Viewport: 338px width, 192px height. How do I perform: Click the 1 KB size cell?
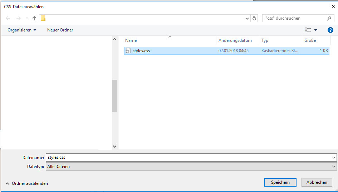tap(324, 51)
